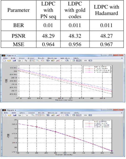Insert Legend icon in top figure window
This screenshot has height=159, width=126.
click(x=79, y=61)
